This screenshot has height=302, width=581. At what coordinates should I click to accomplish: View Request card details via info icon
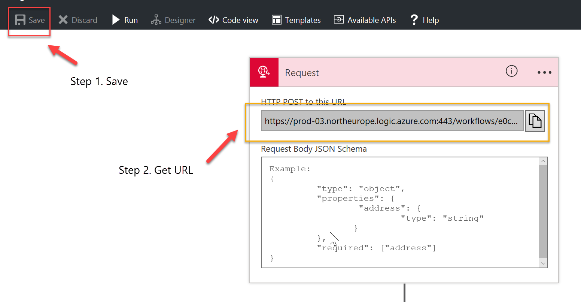[x=511, y=71]
